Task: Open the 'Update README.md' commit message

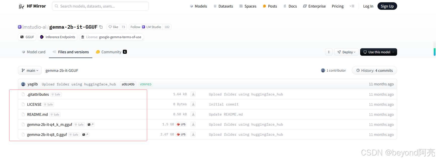Action: coord(226,114)
